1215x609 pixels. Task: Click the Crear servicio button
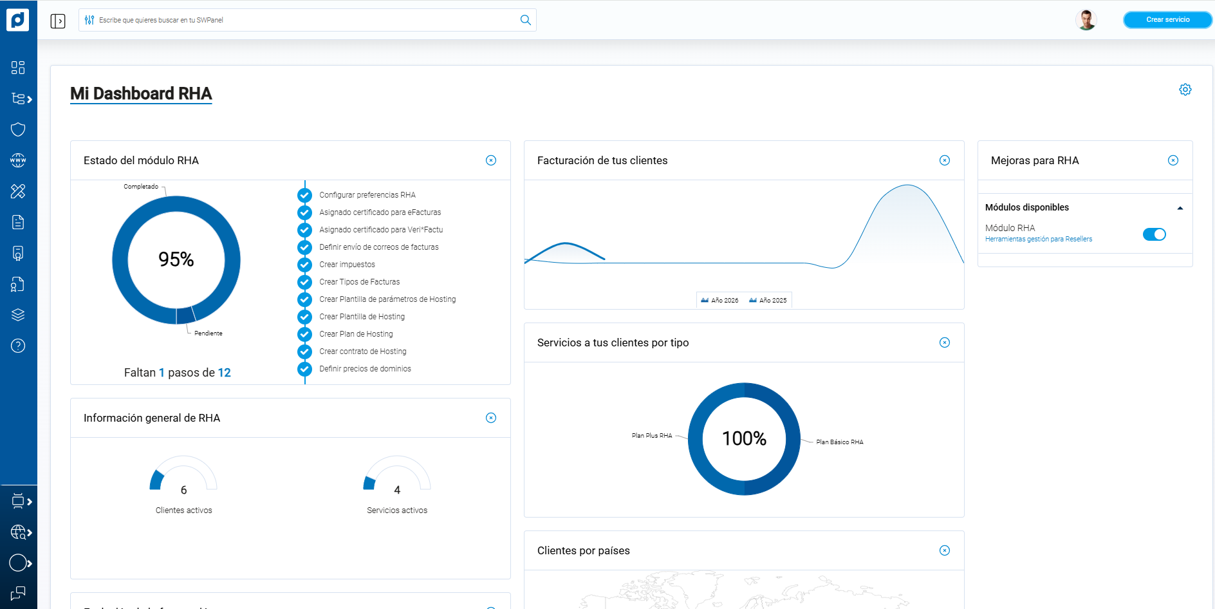pos(1167,20)
